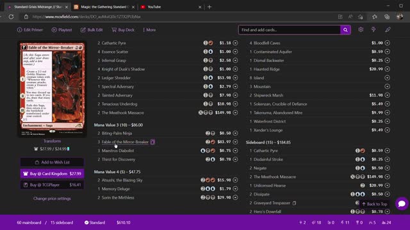The image size is (410, 230).
Task: Open options circle for Haunted Ridge row
Action: [x=387, y=69]
